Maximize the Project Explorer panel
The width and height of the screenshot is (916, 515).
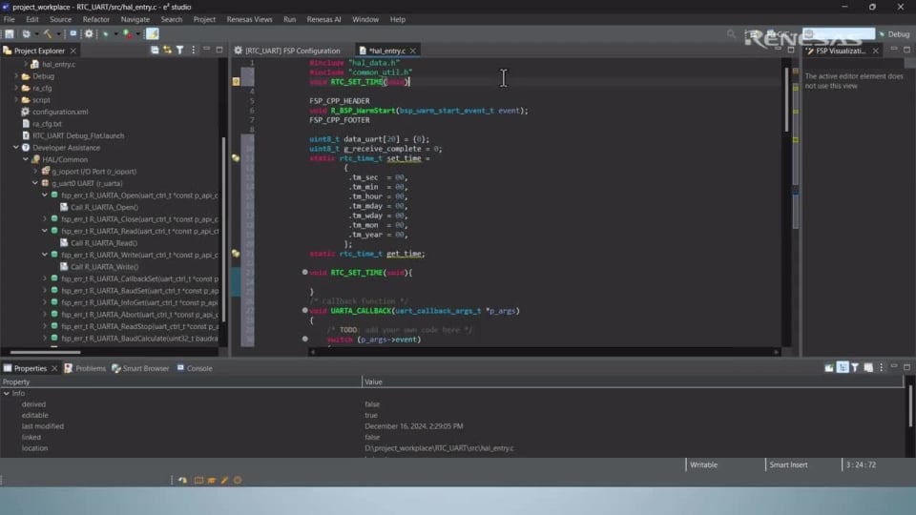pos(219,50)
